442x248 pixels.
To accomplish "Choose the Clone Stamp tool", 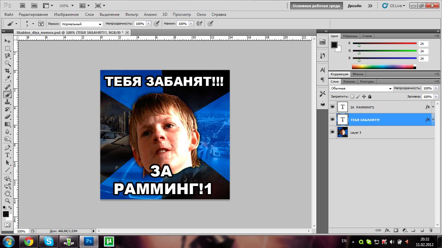I will pyautogui.click(x=7, y=102).
